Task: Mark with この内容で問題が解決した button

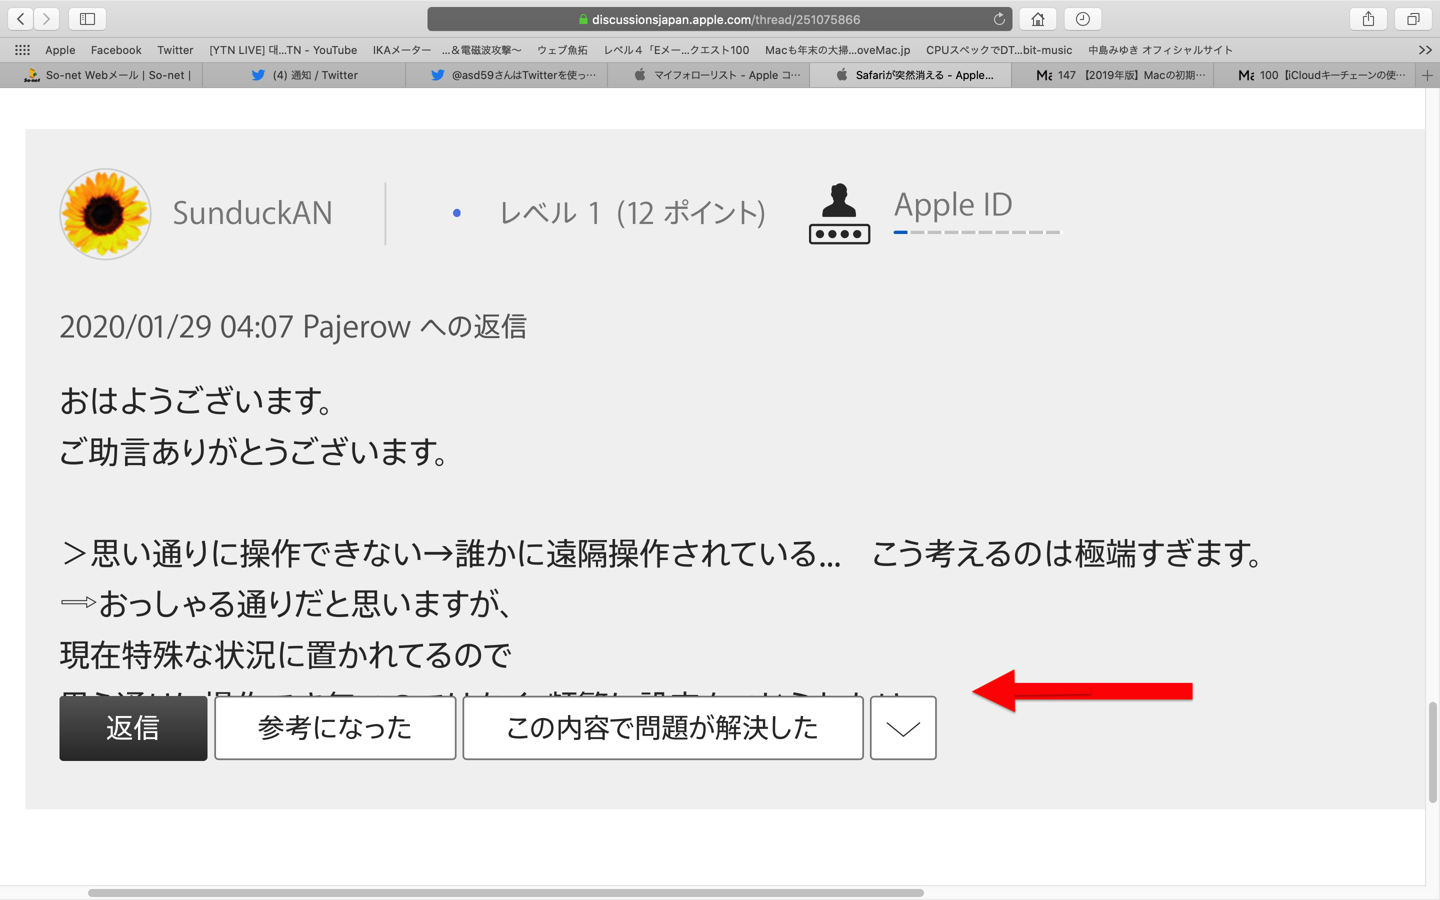Action: [x=662, y=727]
